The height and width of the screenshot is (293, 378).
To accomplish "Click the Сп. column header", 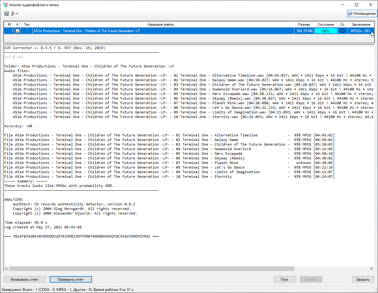I will pos(342,25).
